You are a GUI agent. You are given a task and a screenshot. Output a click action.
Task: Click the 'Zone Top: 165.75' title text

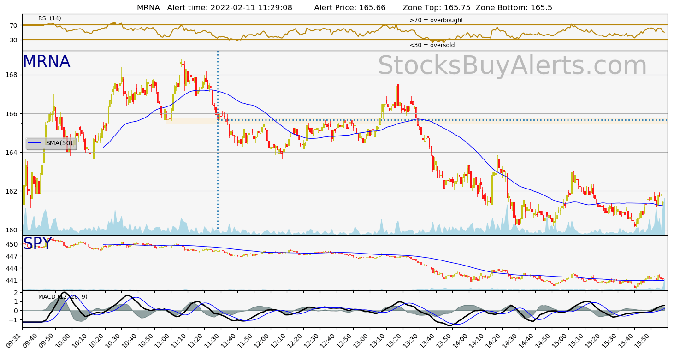click(x=437, y=8)
